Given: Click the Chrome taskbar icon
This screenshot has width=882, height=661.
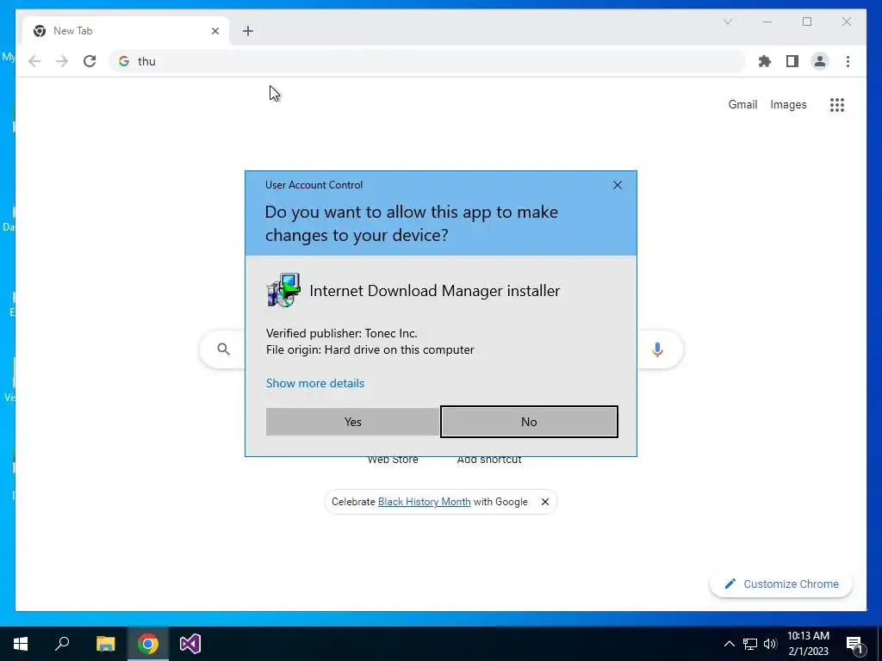Looking at the screenshot, I should [148, 644].
